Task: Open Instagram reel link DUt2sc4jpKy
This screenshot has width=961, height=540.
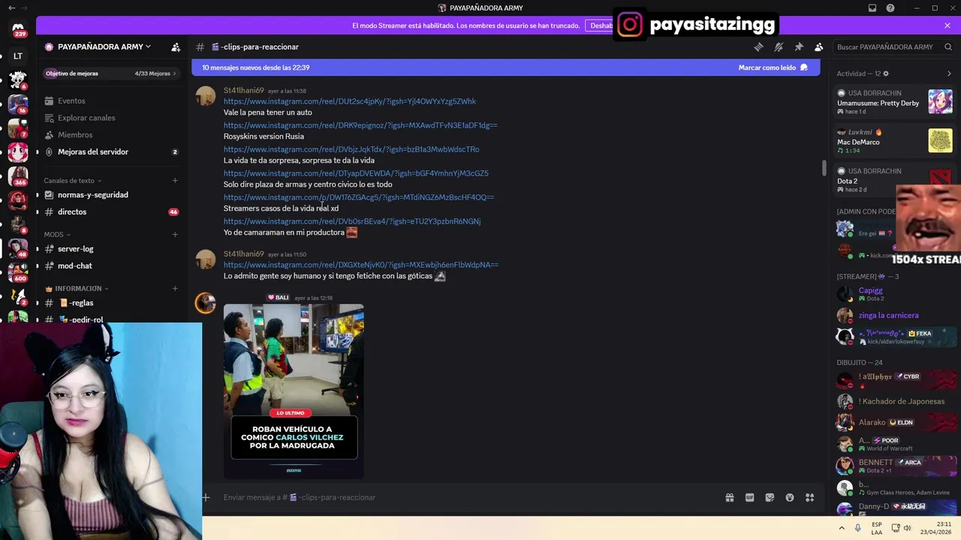Action: point(349,101)
